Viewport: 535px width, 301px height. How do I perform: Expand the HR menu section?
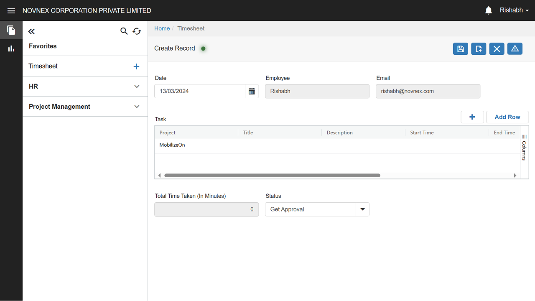pyautogui.click(x=137, y=87)
